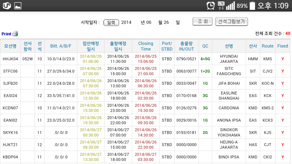Click the Print printer icon
The image size is (292, 164).
tap(15, 34)
